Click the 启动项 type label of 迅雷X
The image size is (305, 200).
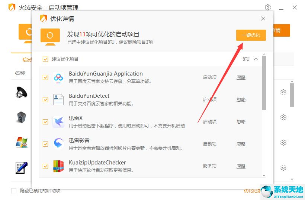click(x=210, y=122)
